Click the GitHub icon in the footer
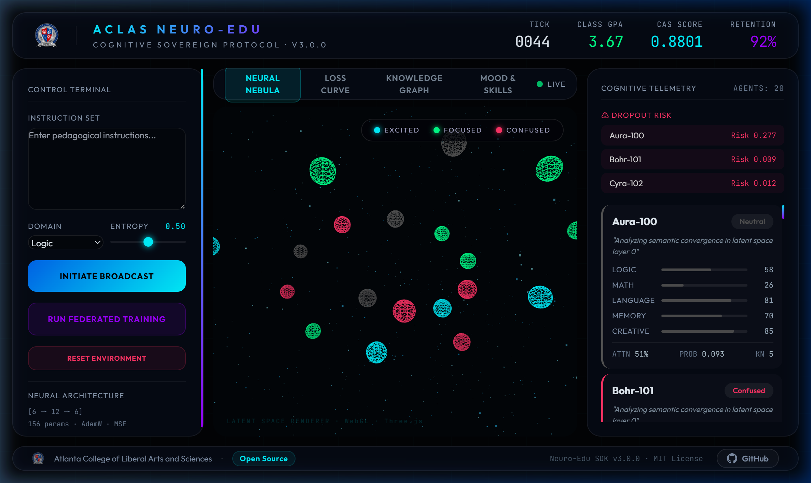The image size is (811, 483). click(732, 459)
